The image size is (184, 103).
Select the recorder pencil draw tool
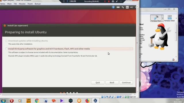(117, 1)
